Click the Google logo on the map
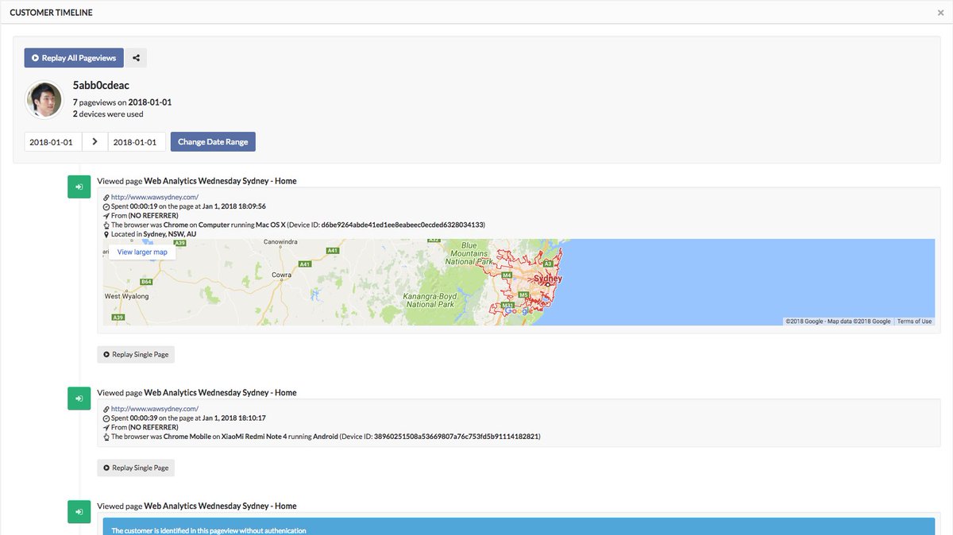The height and width of the screenshot is (535, 953). pyautogui.click(x=519, y=311)
